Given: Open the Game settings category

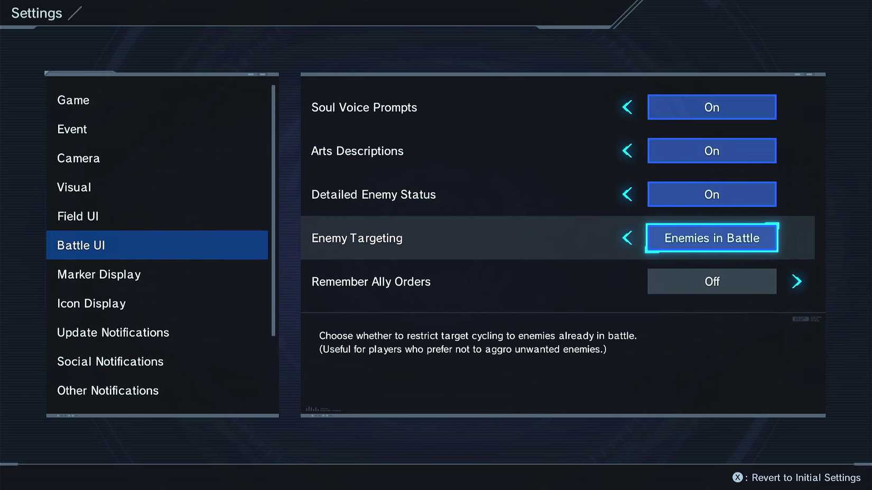Looking at the screenshot, I should click(73, 100).
